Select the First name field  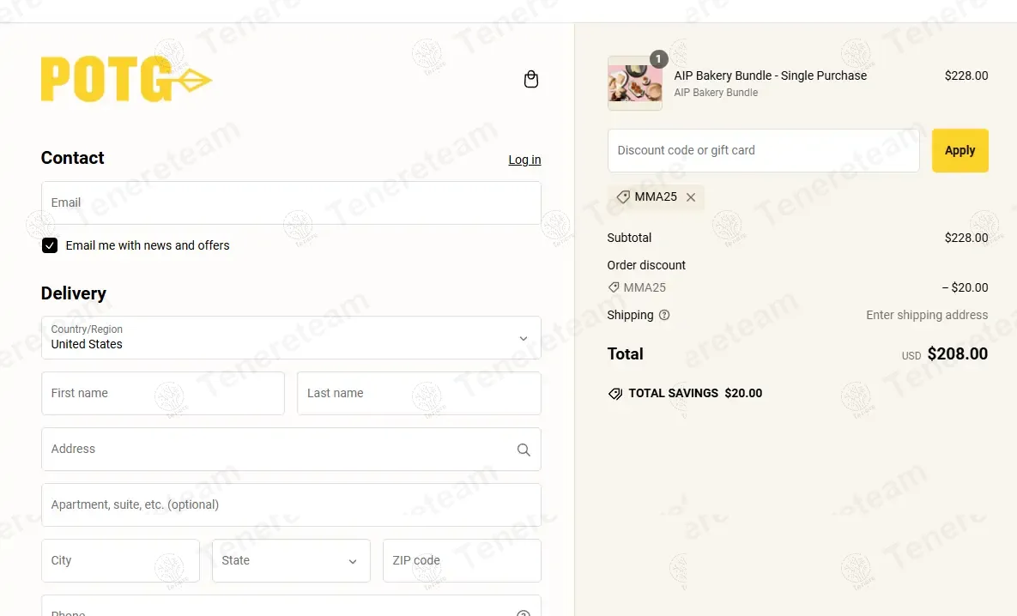pyautogui.click(x=162, y=394)
